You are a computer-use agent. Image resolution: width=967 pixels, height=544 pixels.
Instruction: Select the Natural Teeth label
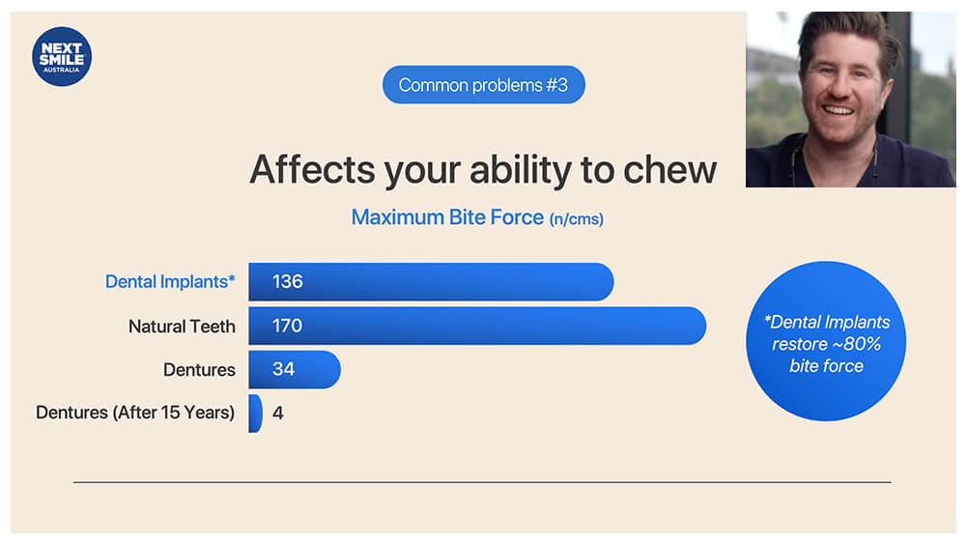pyautogui.click(x=182, y=327)
